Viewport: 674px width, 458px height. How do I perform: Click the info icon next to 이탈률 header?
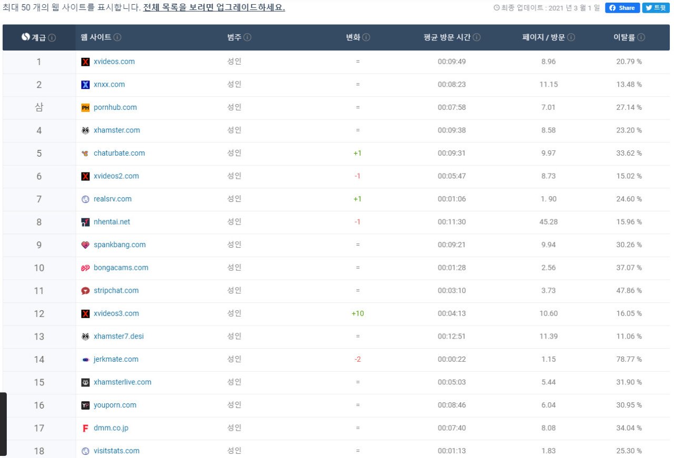click(x=641, y=37)
